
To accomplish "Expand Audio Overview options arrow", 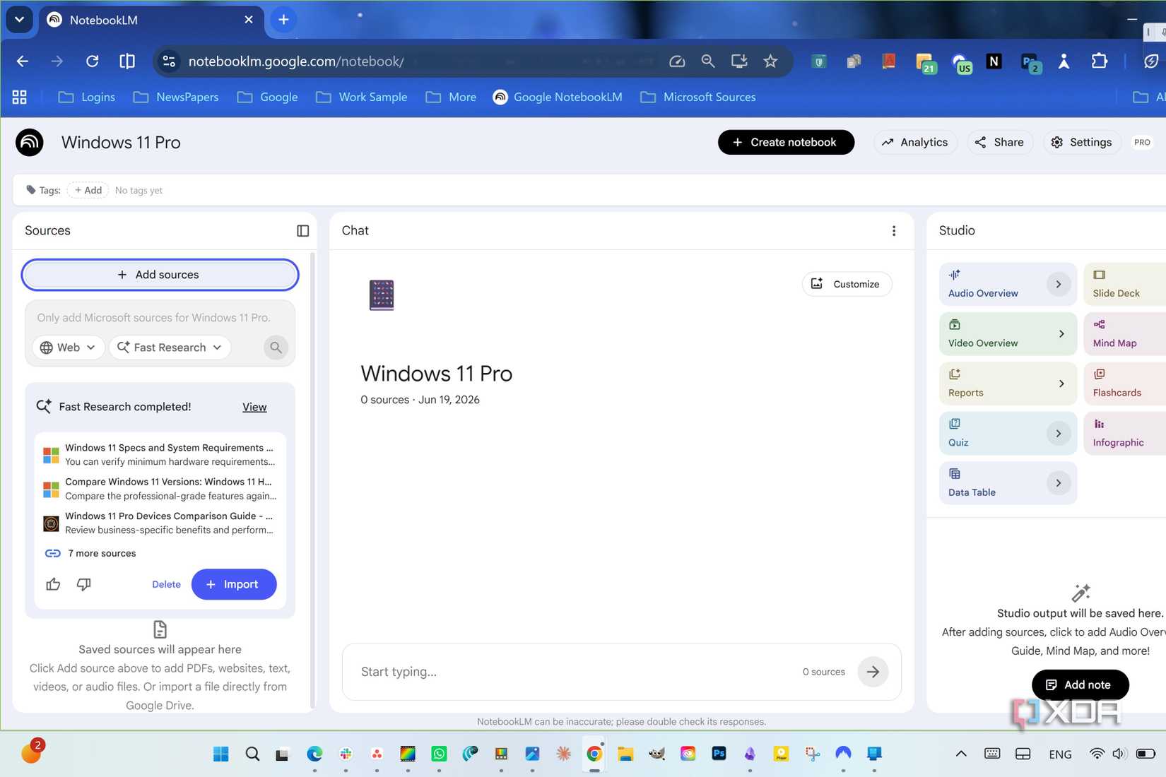I will [1058, 284].
